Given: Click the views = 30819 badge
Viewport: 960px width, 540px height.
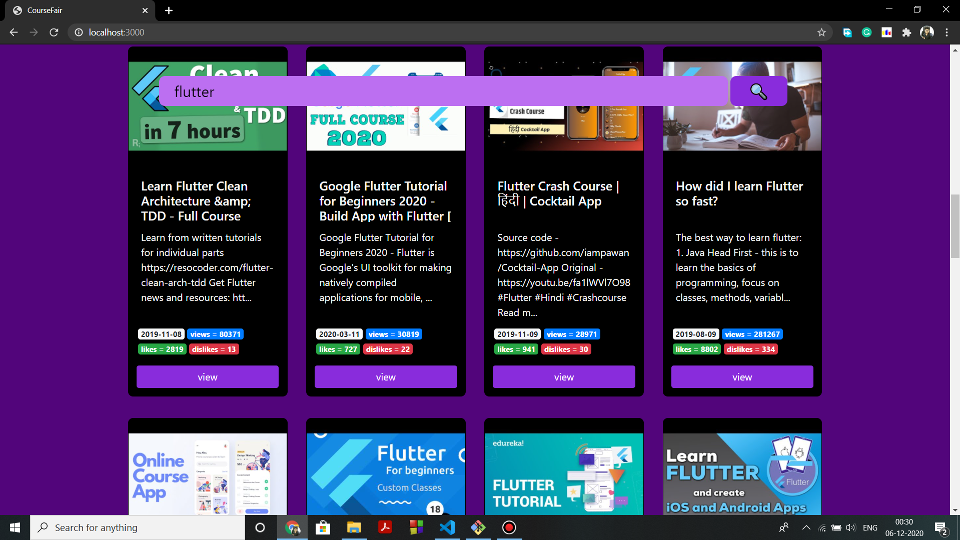Looking at the screenshot, I should pos(394,334).
